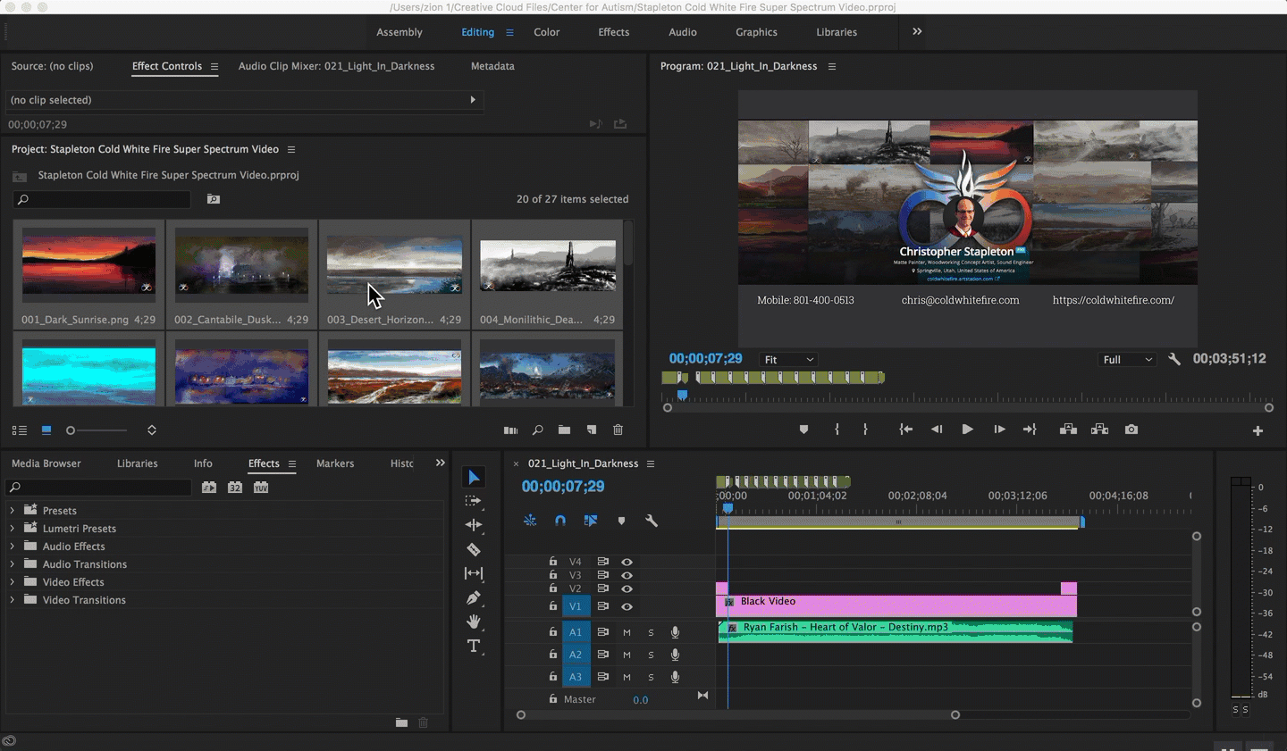Expand the Video Effects folder

pos(13,582)
